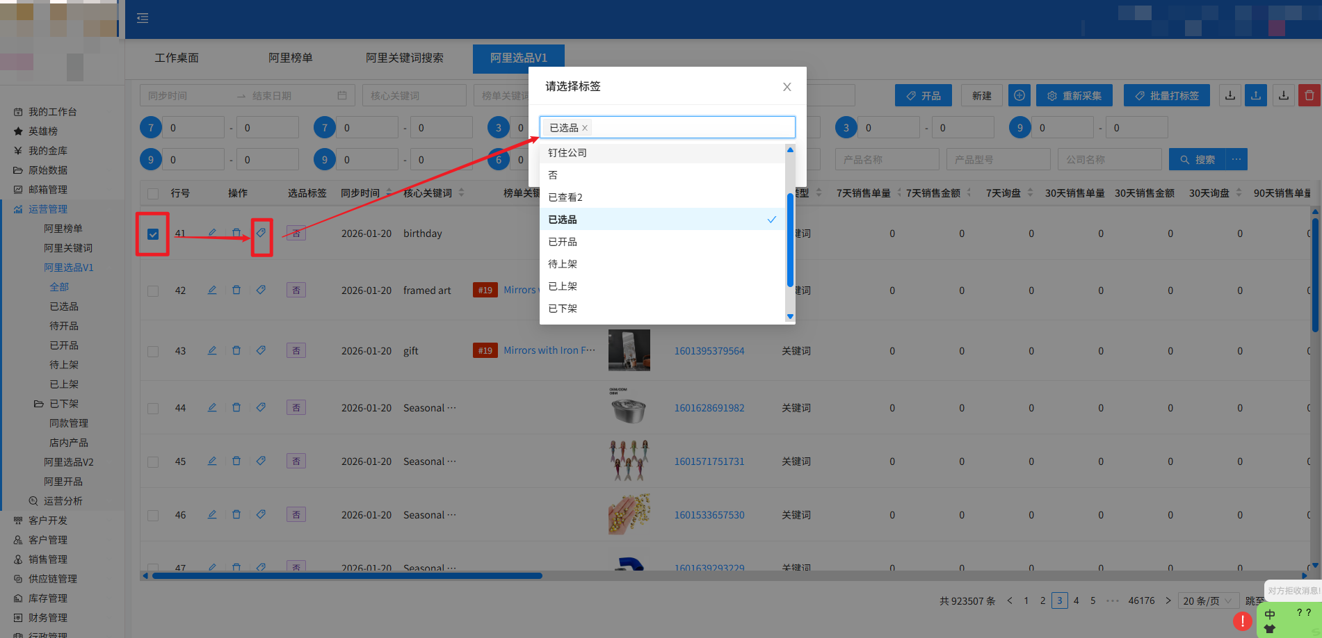Click the edit pencil icon in row 42

[212, 290]
